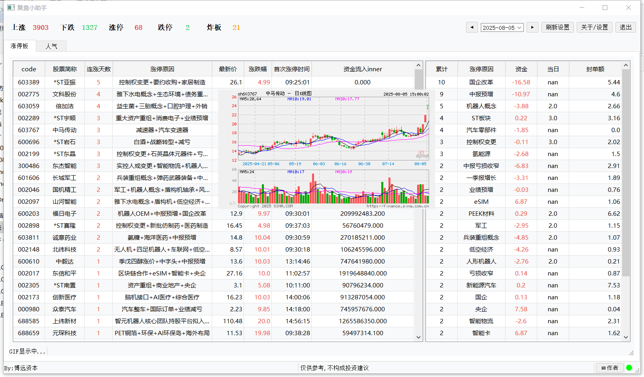Screen dimensions: 644x377
Task: Click the green status indicator dot
Action: (x=629, y=368)
